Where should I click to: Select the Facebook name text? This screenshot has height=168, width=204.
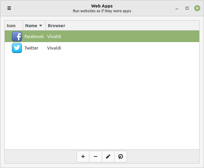(x=34, y=36)
